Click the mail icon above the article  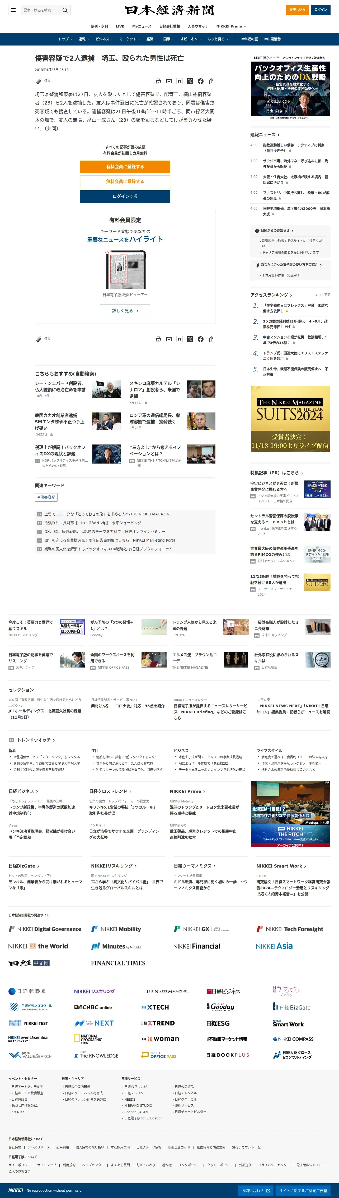pyautogui.click(x=169, y=81)
